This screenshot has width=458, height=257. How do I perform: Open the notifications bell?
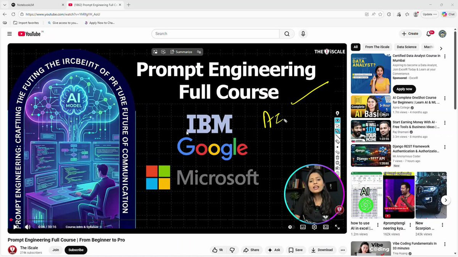click(429, 34)
